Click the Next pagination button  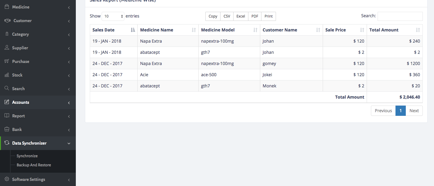tap(414, 111)
